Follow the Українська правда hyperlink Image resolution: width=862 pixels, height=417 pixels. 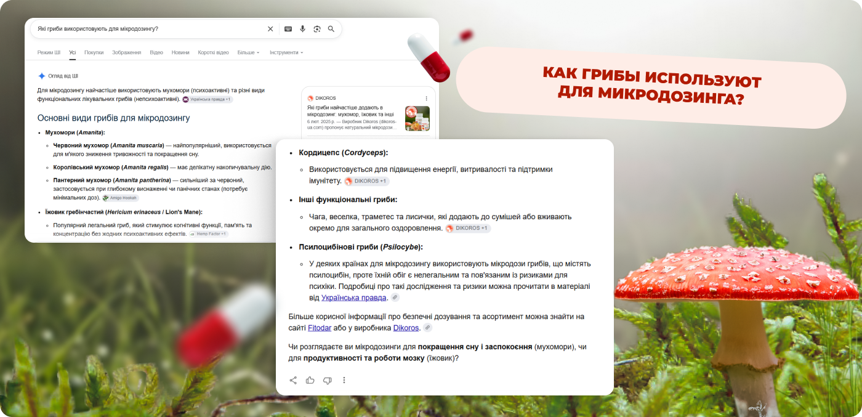click(354, 298)
